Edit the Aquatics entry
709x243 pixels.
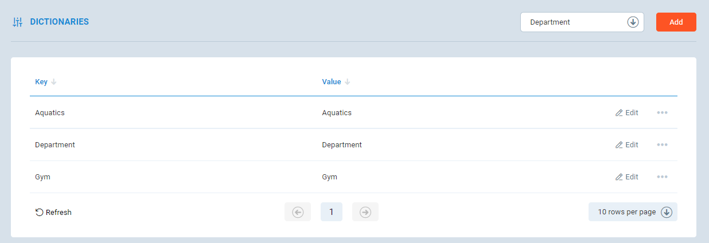626,113
